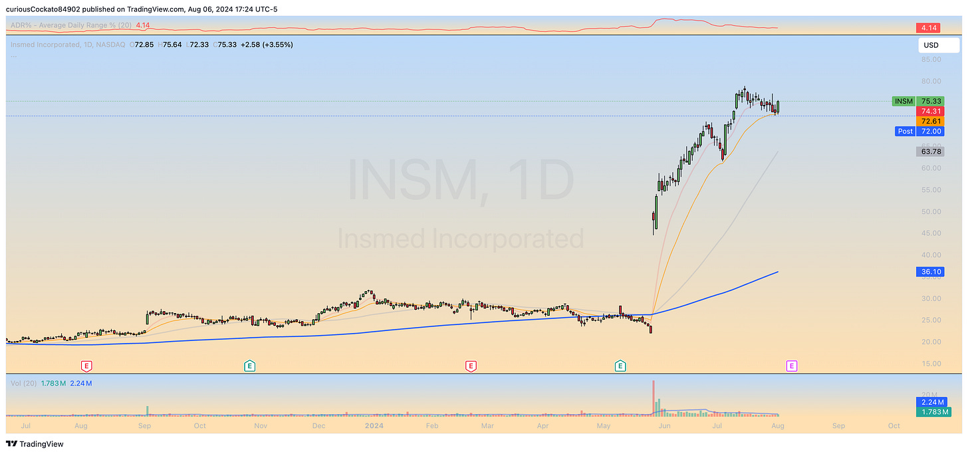Click the Mar label on the time axis
This screenshot has height=454, width=968.
pos(487,425)
